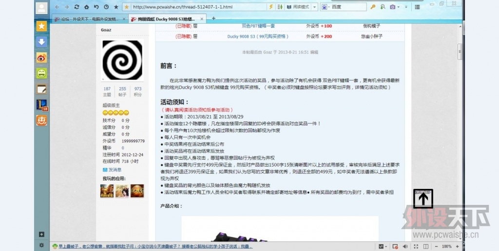This screenshot has height=251, width=499.
Task: Add a sidebar app with the plus icon
Action: pos(41,234)
